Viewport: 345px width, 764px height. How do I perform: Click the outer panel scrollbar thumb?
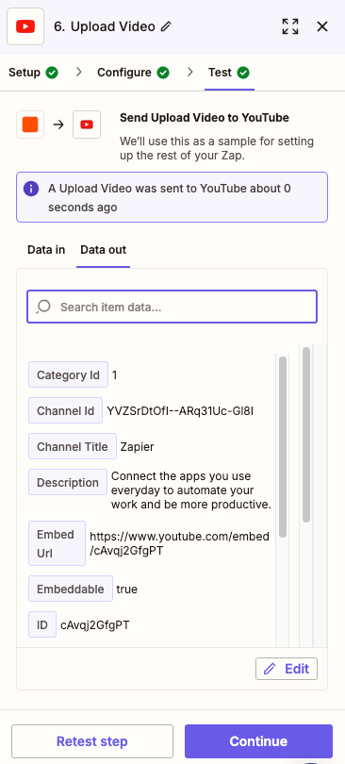click(x=306, y=435)
